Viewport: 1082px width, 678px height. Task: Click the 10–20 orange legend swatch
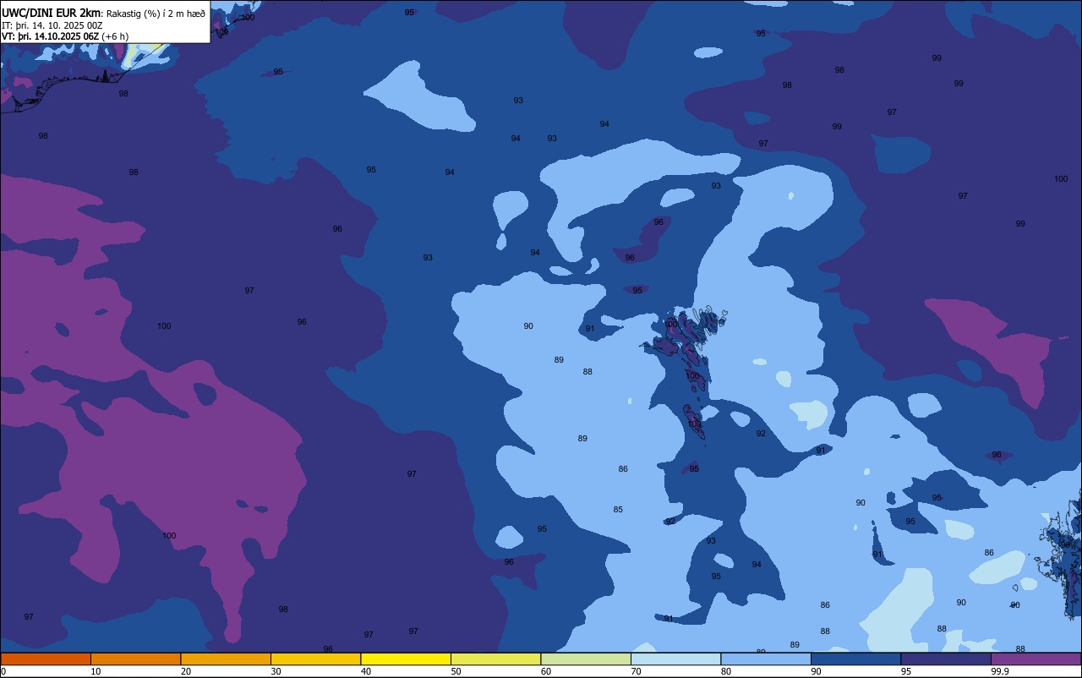[x=135, y=659]
